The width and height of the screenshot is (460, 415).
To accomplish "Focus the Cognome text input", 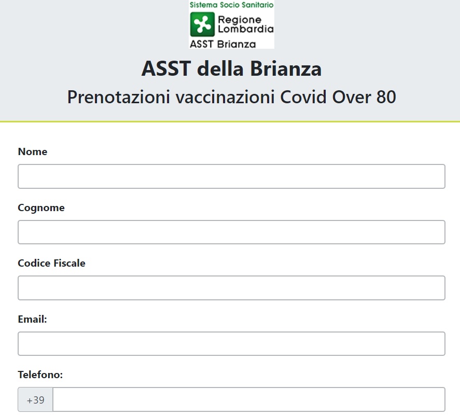I will point(231,232).
